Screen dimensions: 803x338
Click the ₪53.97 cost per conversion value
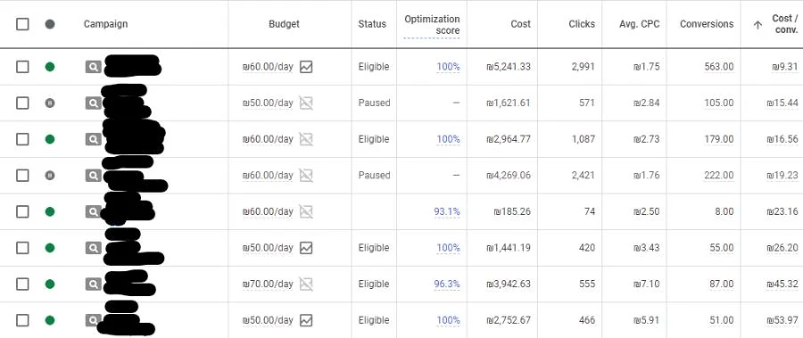coord(782,320)
